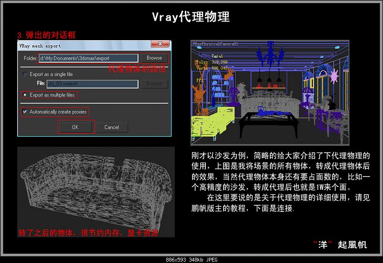Click the disabled Browse button beside File

[x=154, y=84]
